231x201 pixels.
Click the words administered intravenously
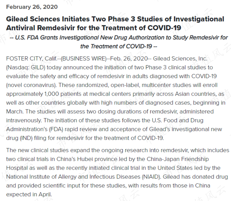(110, 116)
